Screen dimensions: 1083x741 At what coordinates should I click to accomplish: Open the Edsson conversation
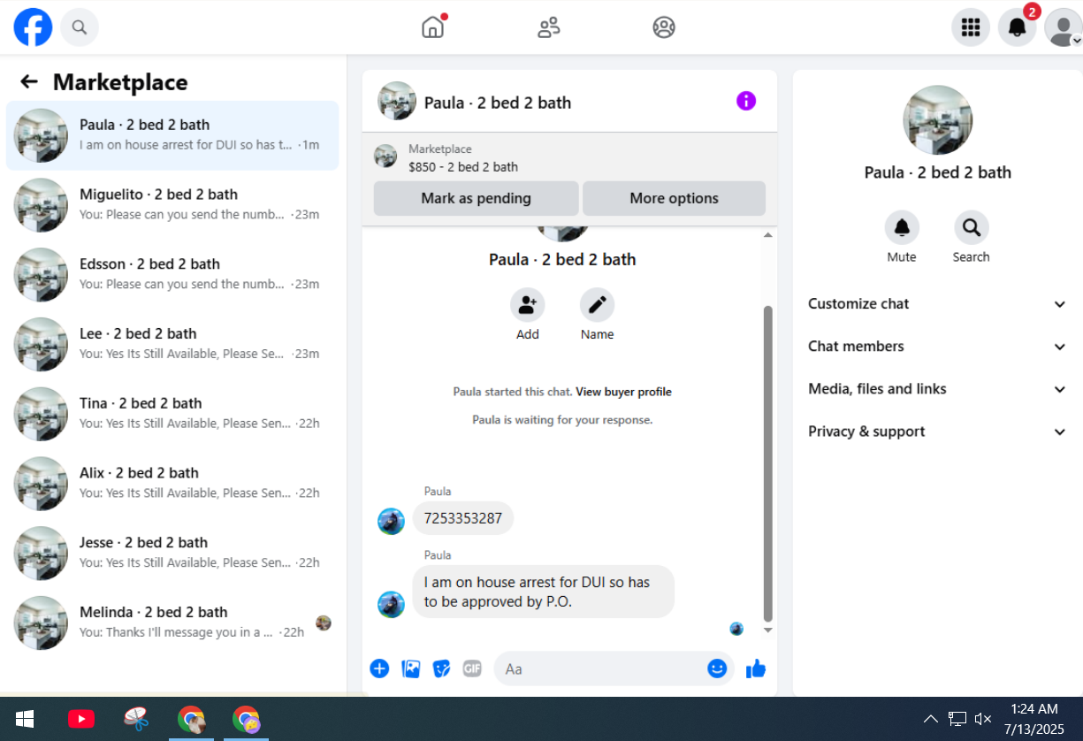172,274
